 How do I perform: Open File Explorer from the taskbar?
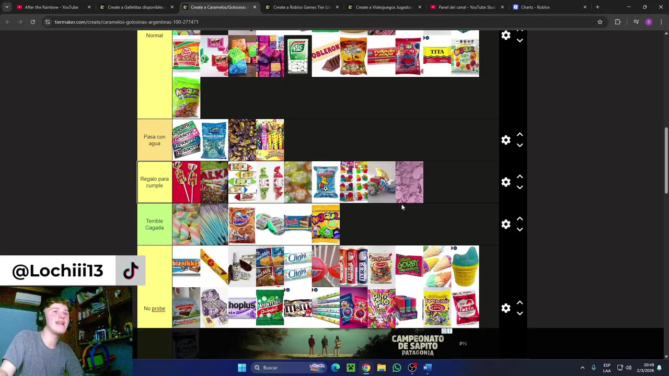pyautogui.click(x=382, y=368)
